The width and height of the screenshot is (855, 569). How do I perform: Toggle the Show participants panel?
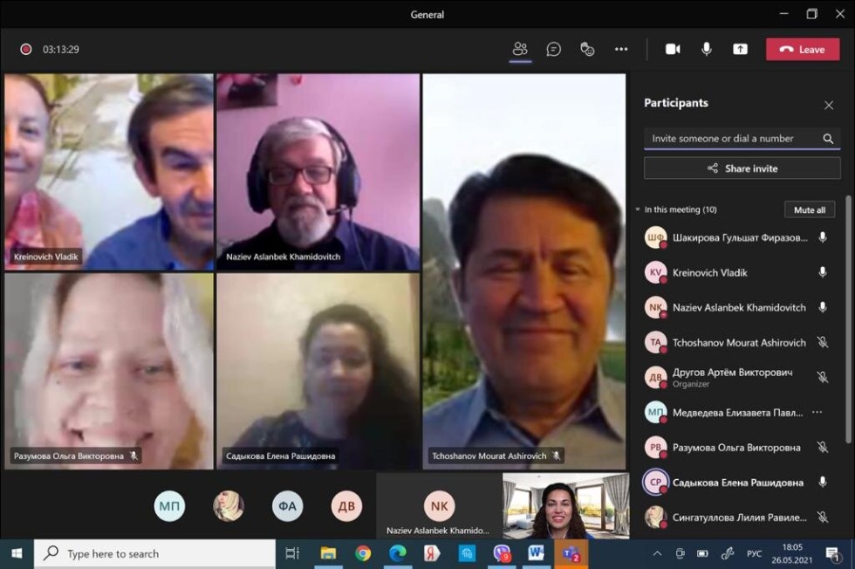point(520,49)
